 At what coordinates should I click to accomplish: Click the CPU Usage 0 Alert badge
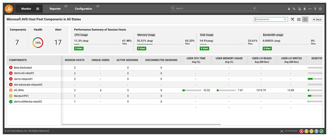click(79, 48)
